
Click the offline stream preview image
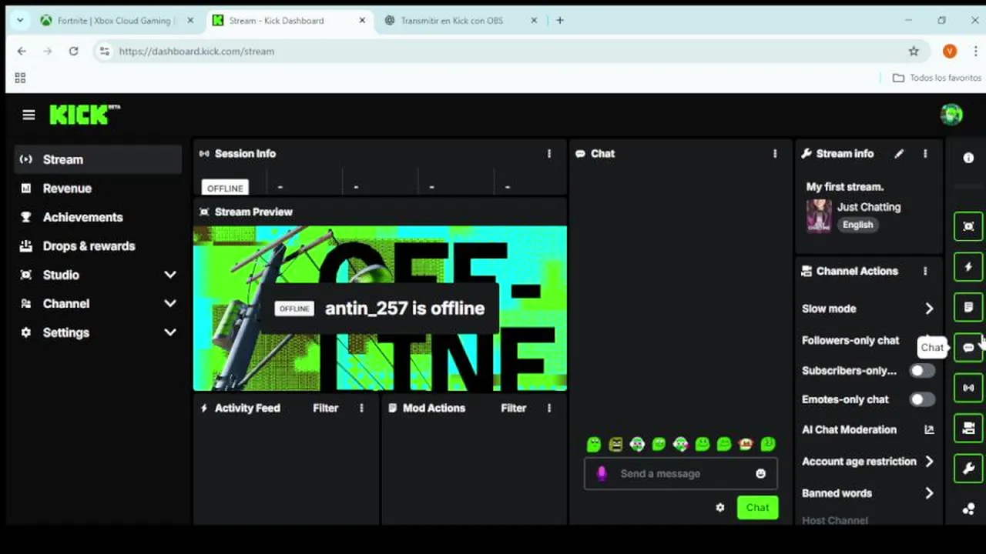point(380,309)
